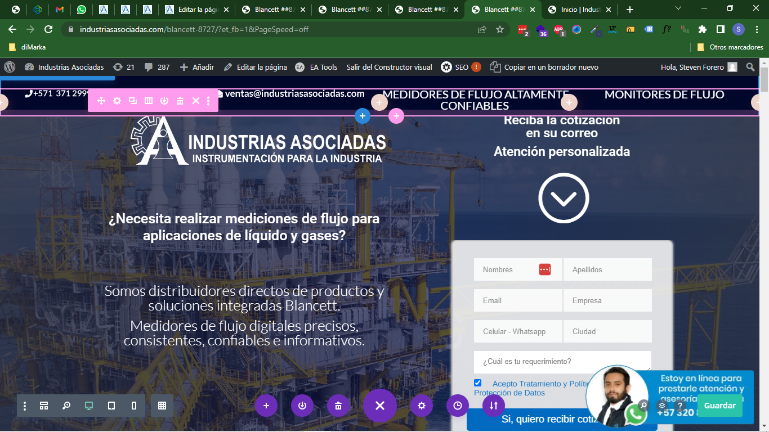The width and height of the screenshot is (769, 432).
Task: Toggle grid mode in builder toolbar
Action: [162, 406]
